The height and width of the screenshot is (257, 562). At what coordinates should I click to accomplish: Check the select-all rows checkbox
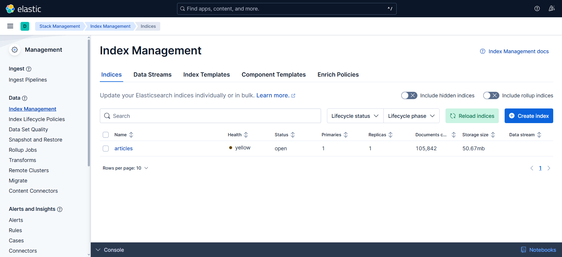pyautogui.click(x=106, y=135)
